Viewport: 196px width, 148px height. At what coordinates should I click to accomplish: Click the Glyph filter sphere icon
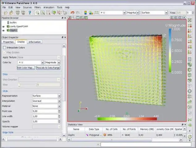tap(190, 91)
